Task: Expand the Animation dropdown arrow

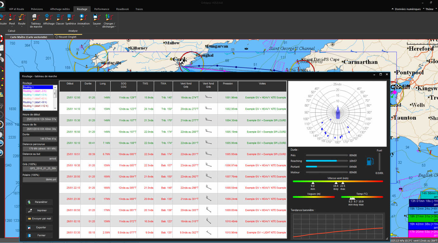Action: pyautogui.click(x=83, y=26)
